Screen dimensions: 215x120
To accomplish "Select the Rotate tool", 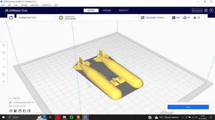I will click(4, 60).
